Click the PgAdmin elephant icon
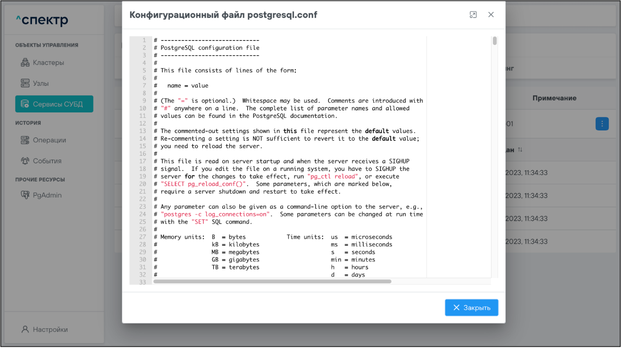 (x=25, y=195)
